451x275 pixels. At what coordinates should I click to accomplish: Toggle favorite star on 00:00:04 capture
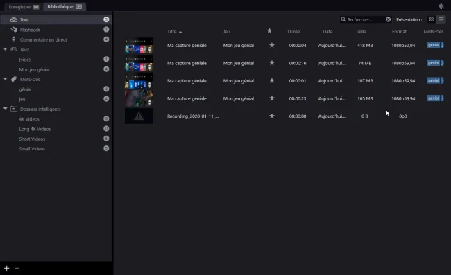tap(272, 45)
